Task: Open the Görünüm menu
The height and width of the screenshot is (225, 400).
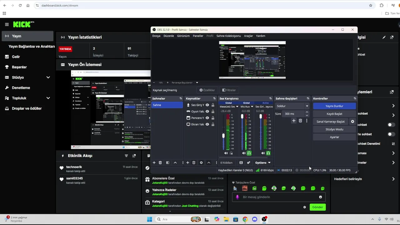Action: coord(183,36)
